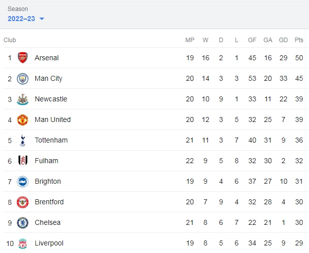Click the Man City club crest
Screen dimensions: 309x253
23,79
